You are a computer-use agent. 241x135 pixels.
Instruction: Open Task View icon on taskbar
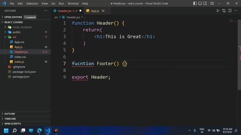(23, 130)
